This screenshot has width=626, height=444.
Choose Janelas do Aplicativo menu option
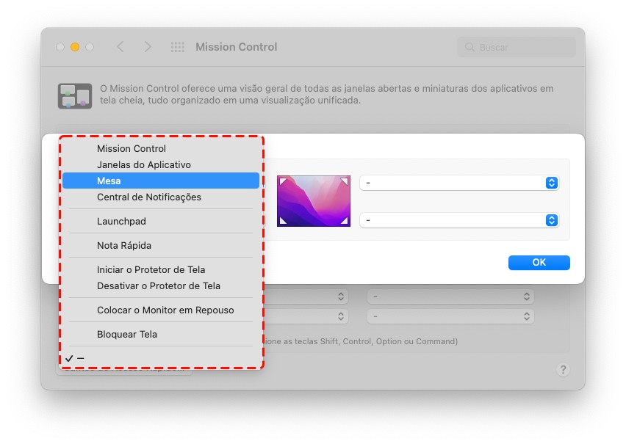(143, 164)
